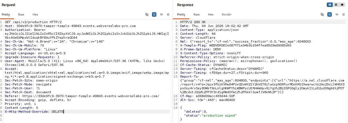Switch Request view to Raw tab
Viewport: 348px width, 123px height.
[21, 14]
